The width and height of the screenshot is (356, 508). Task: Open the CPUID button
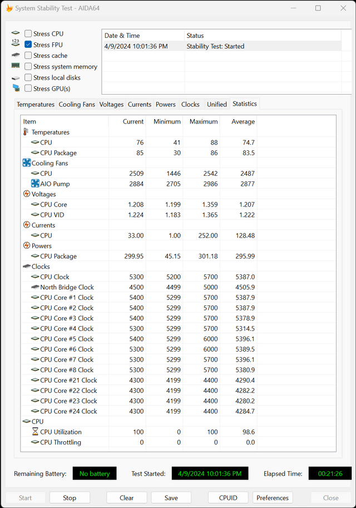coord(228,497)
